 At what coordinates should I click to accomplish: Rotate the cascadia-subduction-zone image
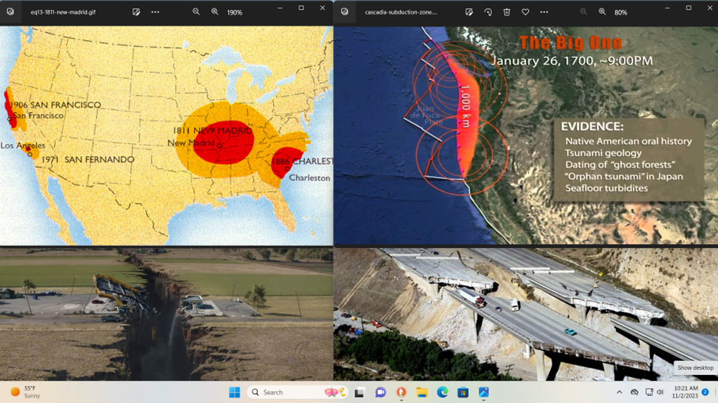tap(488, 12)
